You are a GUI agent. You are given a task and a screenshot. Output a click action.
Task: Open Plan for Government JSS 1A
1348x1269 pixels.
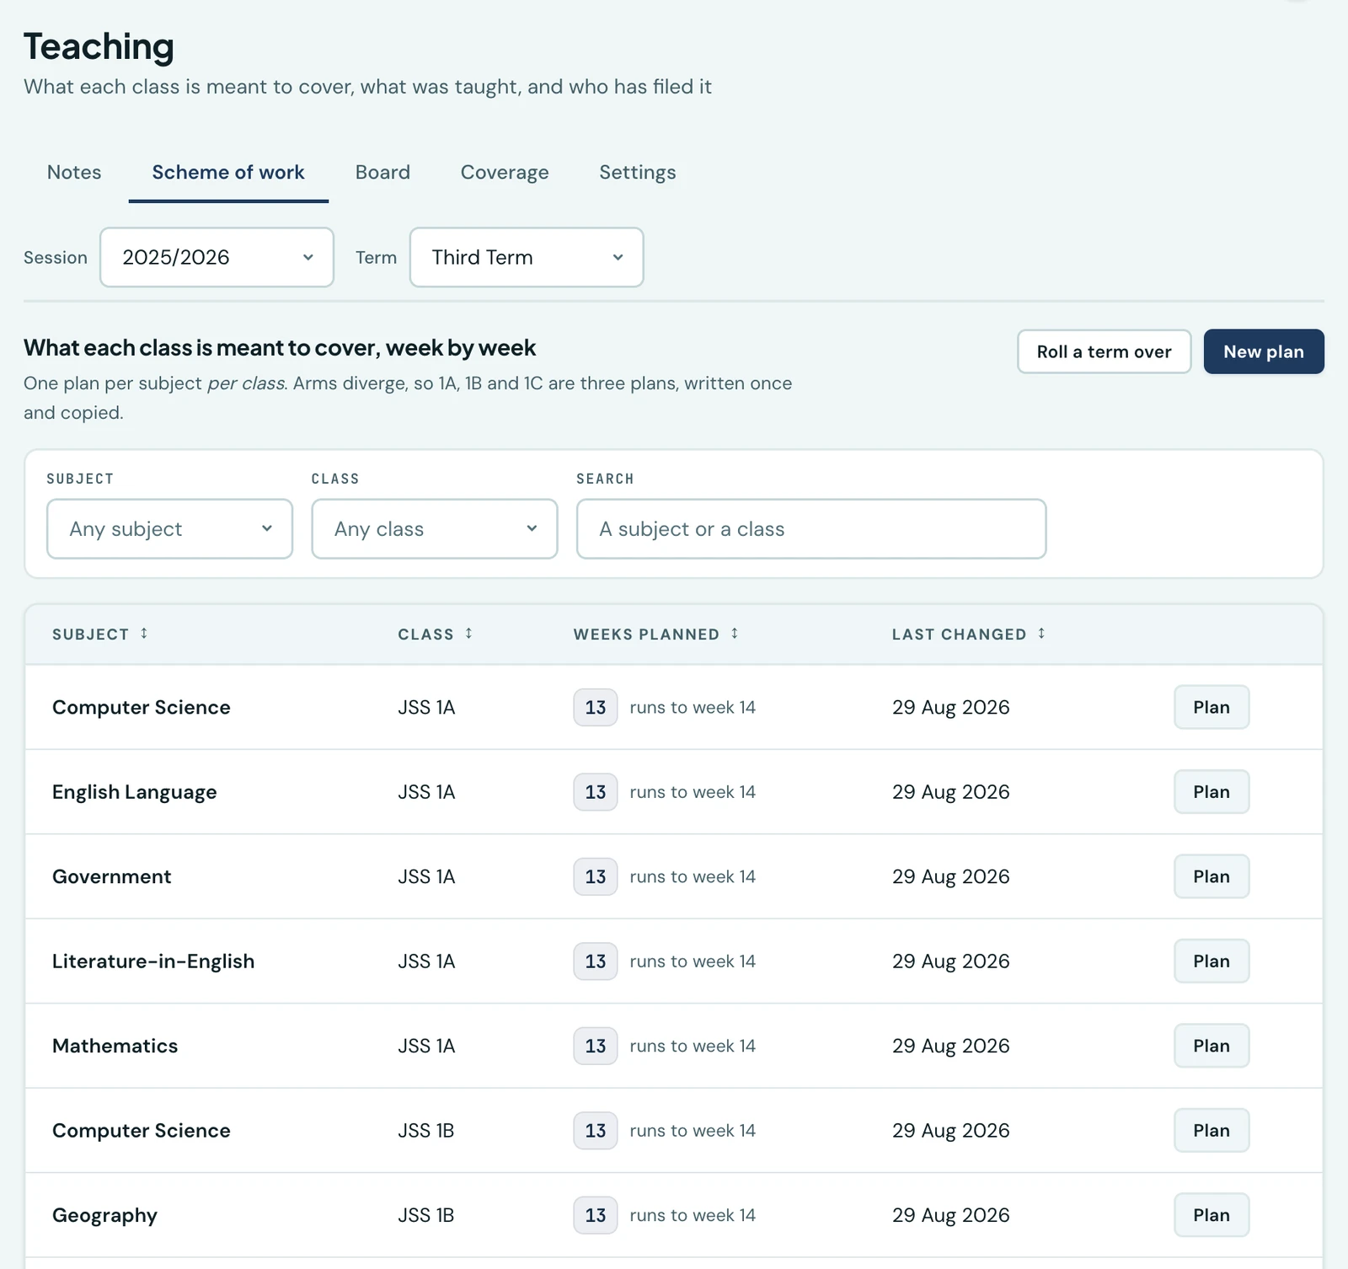pyautogui.click(x=1212, y=876)
